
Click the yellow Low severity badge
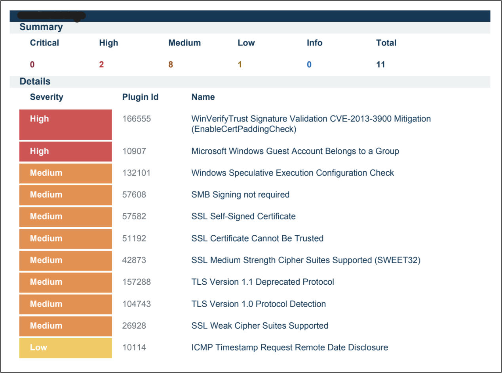65,348
